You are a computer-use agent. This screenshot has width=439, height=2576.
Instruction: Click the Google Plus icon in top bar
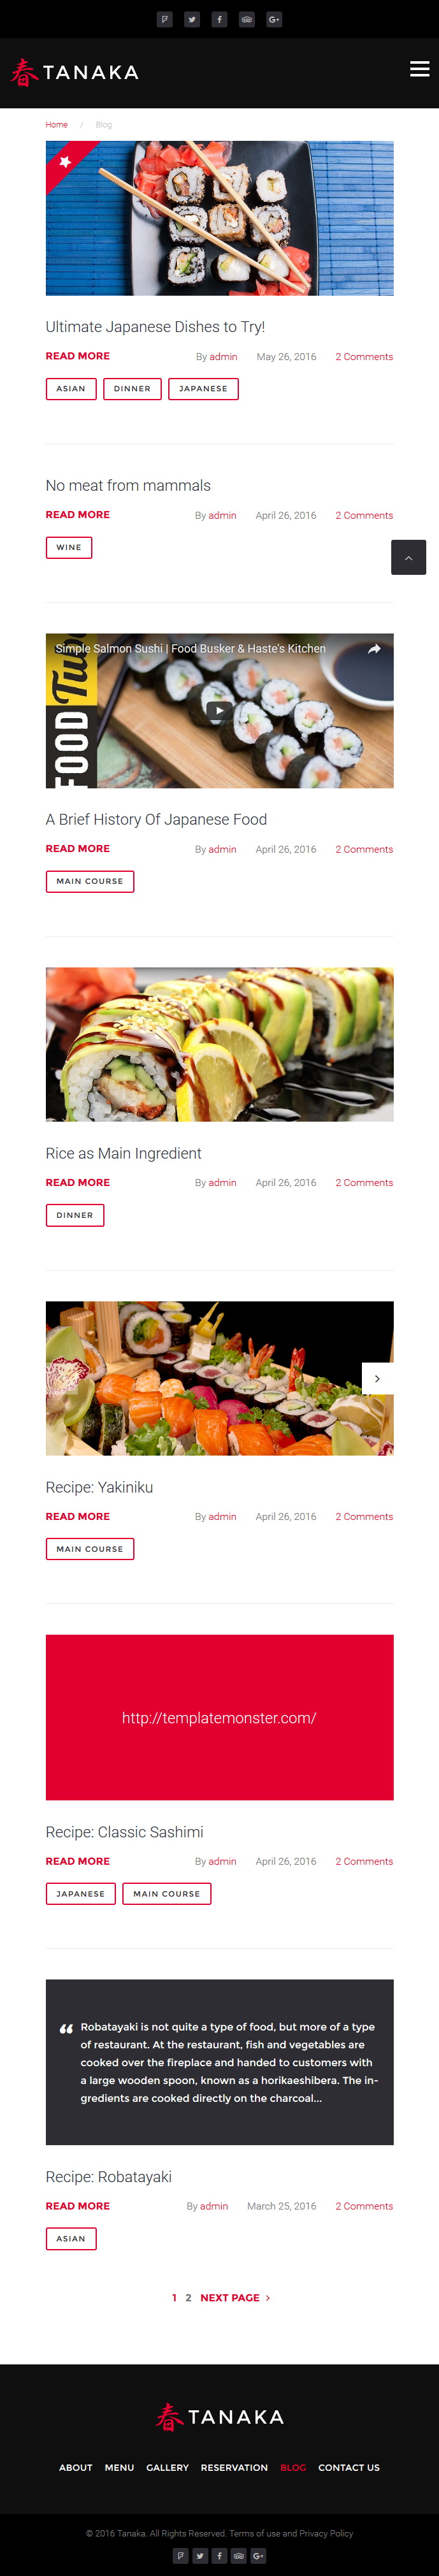tap(274, 19)
